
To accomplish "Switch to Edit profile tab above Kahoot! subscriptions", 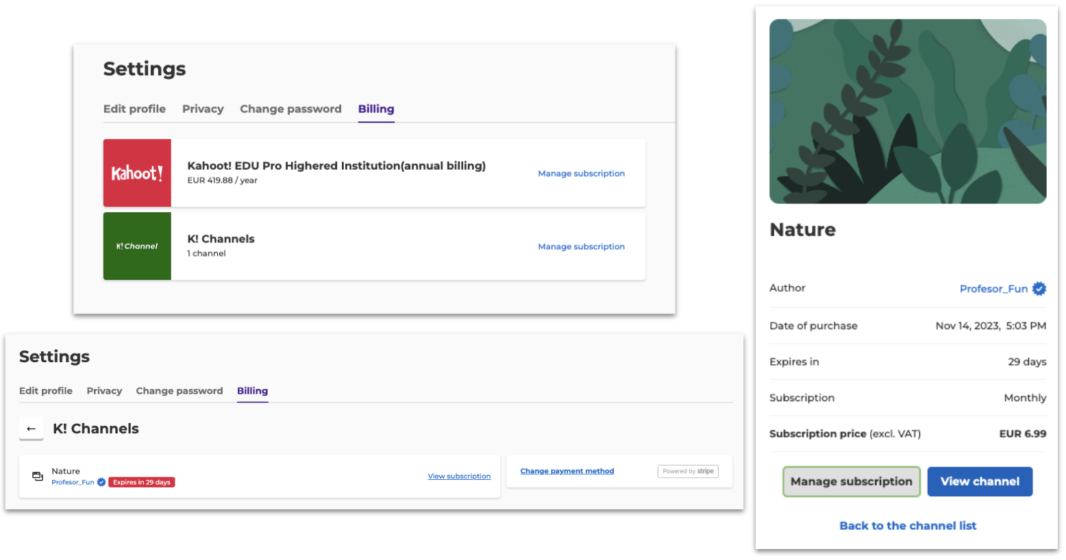I will click(134, 109).
